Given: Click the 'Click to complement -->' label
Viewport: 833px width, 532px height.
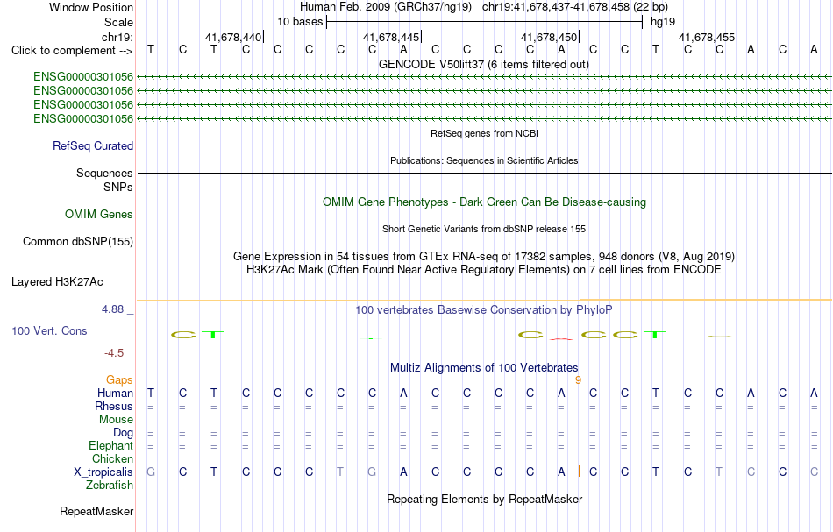Looking at the screenshot, I should [72, 51].
